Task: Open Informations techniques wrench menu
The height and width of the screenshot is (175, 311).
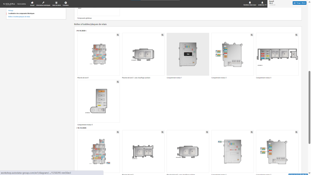Action: [x=43, y=4]
